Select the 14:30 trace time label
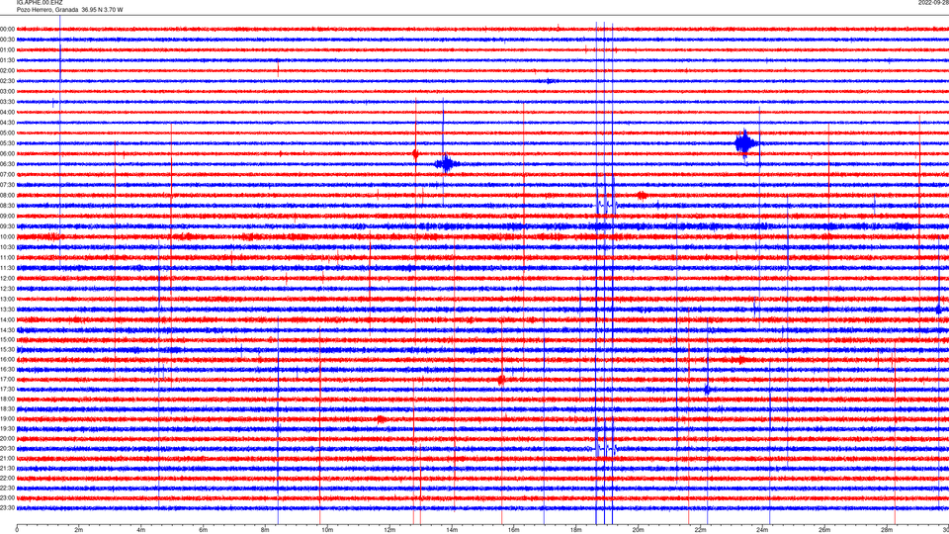 [x=7, y=330]
